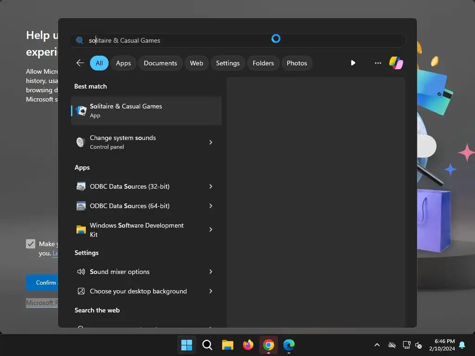Open Windows Software Development Kit result

coord(146,230)
